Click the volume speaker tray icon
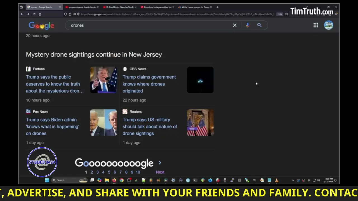Image resolution: width=358 pixels, height=201 pixels. click(x=318, y=180)
